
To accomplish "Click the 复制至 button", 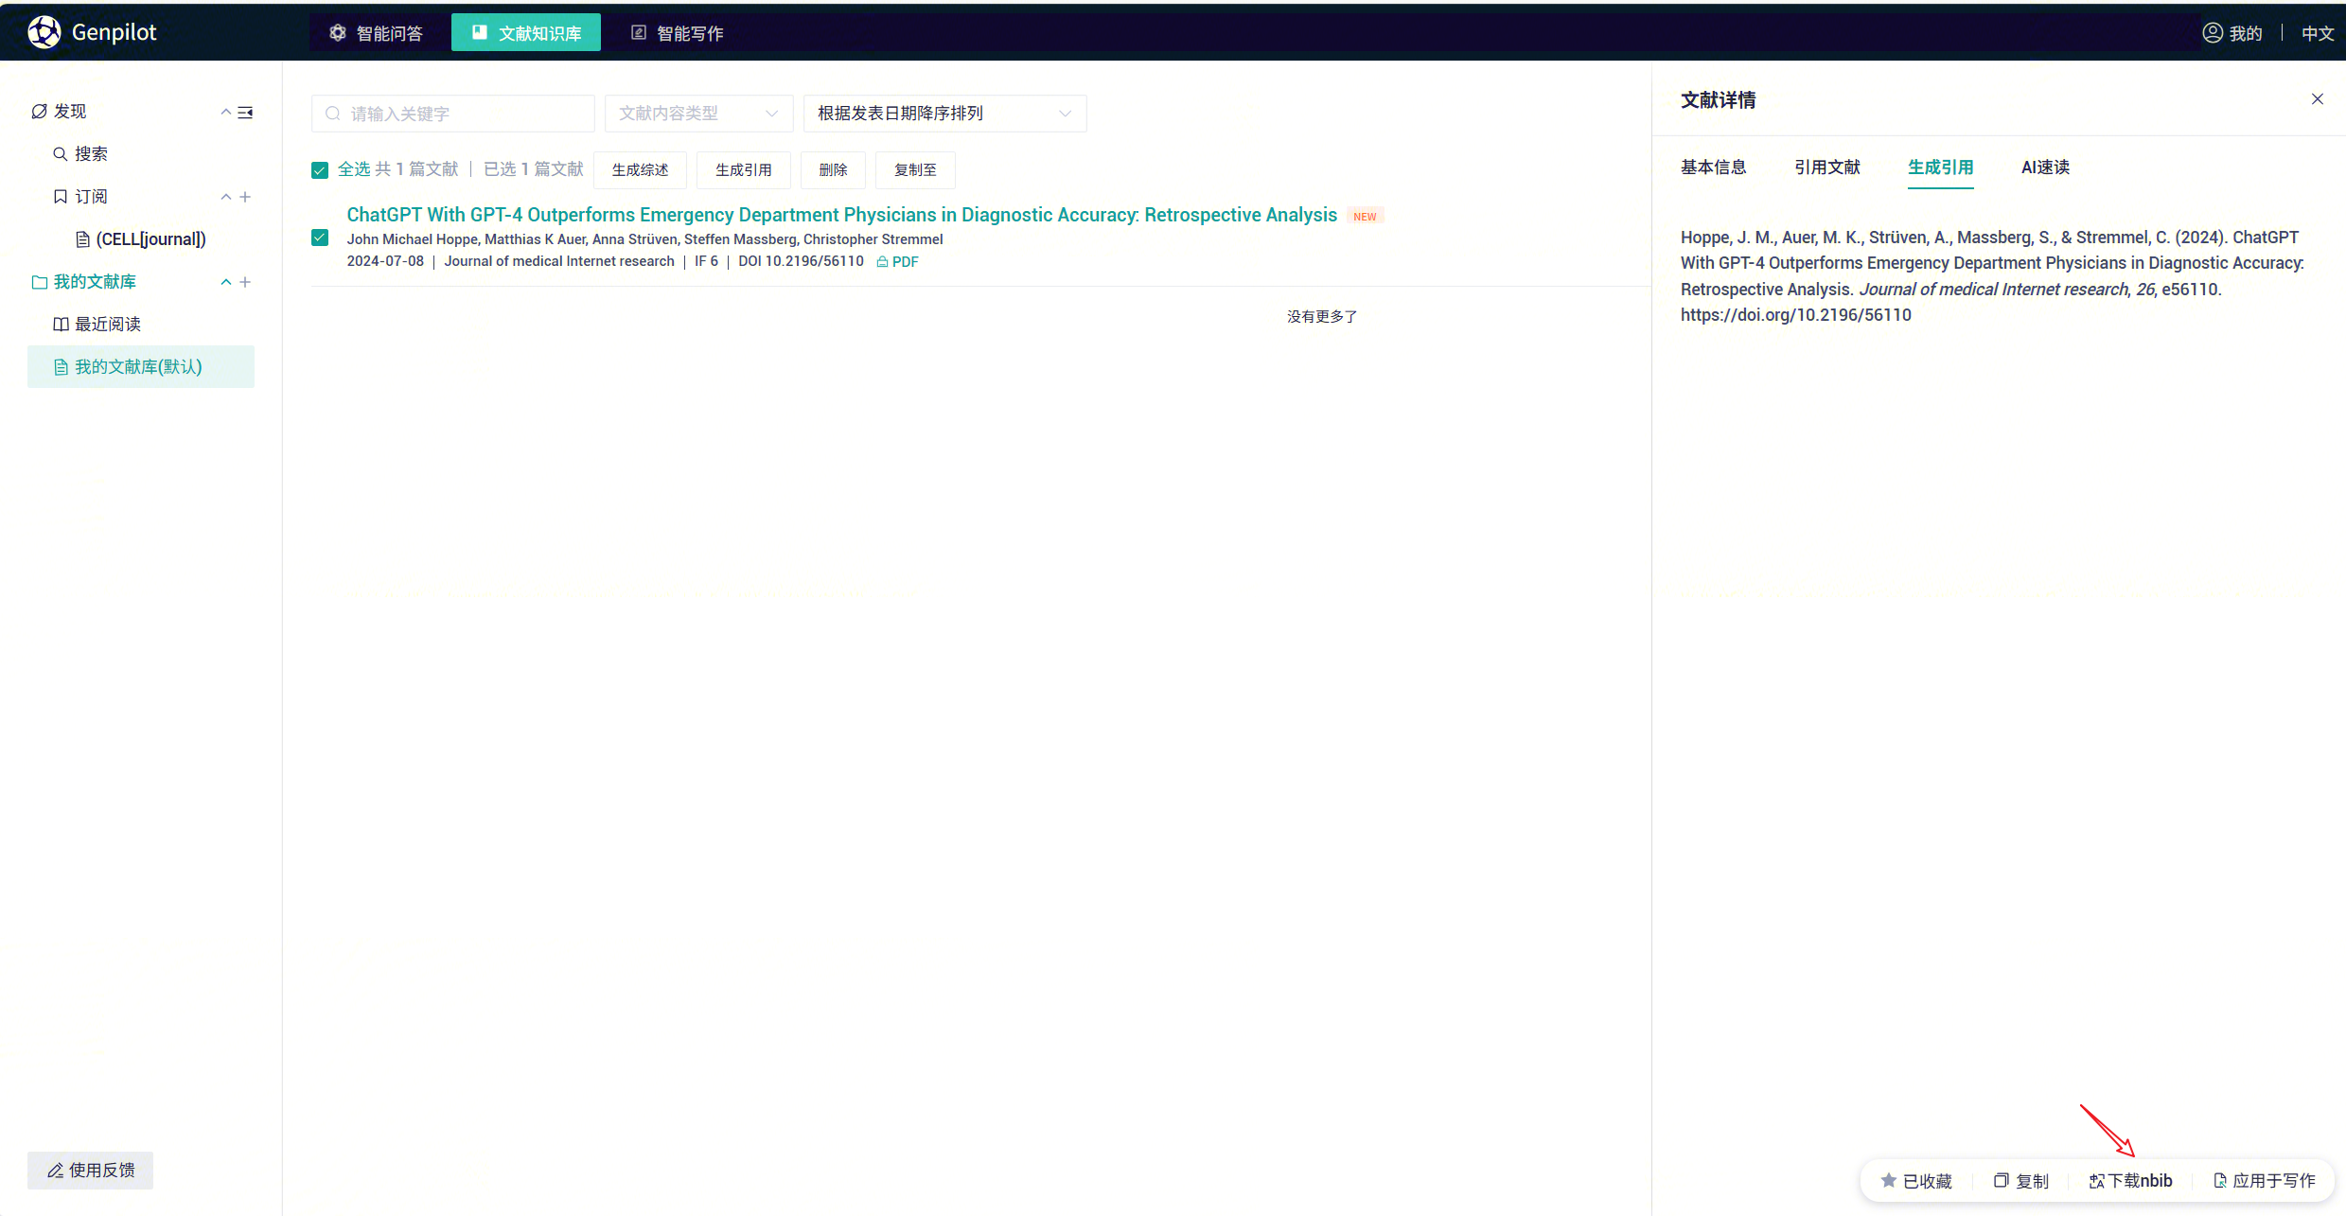I will (x=915, y=170).
